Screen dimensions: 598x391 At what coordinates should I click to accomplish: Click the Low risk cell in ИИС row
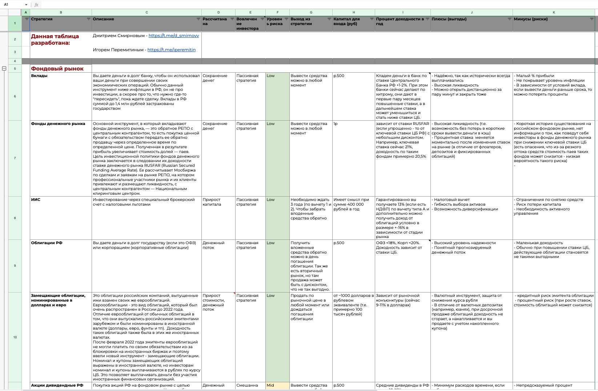pyautogui.click(x=277, y=218)
